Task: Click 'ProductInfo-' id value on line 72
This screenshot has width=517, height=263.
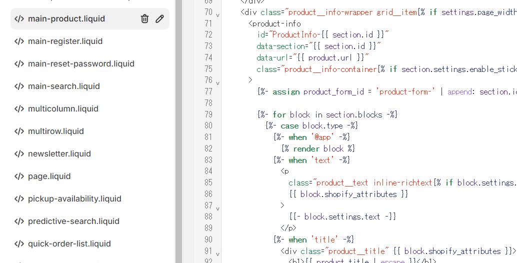Action: click(x=296, y=34)
